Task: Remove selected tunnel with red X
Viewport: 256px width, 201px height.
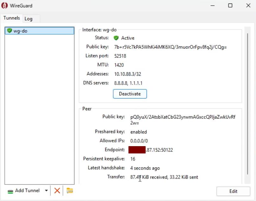Action: click(57, 191)
